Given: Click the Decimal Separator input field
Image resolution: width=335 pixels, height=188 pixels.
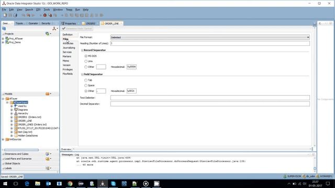Looking at the screenshot, I should pyautogui.click(x=210, y=104).
